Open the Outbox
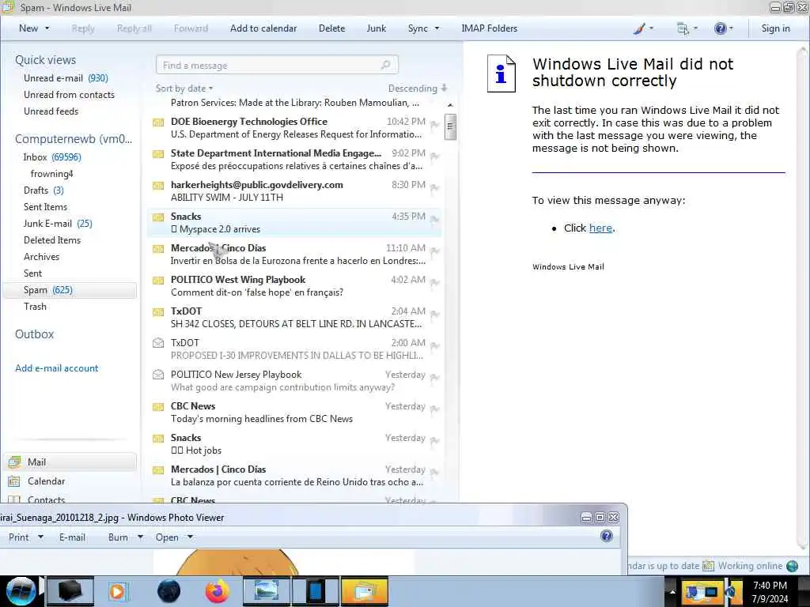This screenshot has width=810, height=607. click(x=34, y=334)
